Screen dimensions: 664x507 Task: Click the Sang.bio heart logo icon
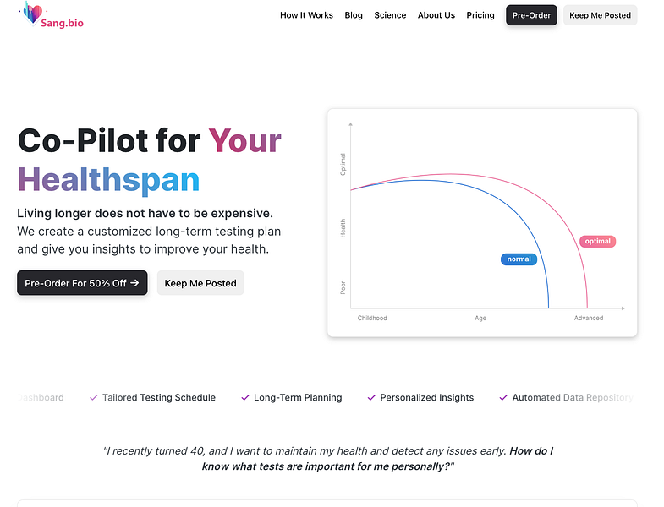pos(32,14)
